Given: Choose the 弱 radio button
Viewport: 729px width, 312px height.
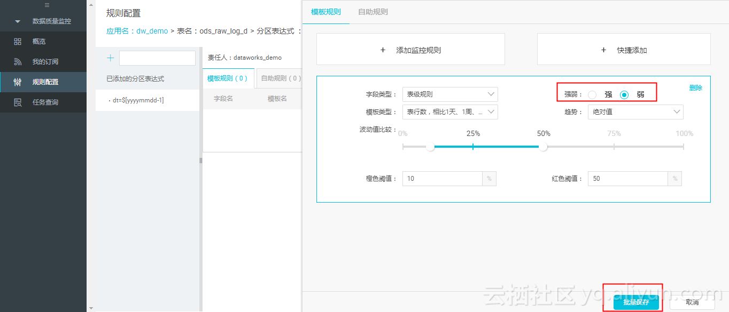Looking at the screenshot, I should coord(624,95).
